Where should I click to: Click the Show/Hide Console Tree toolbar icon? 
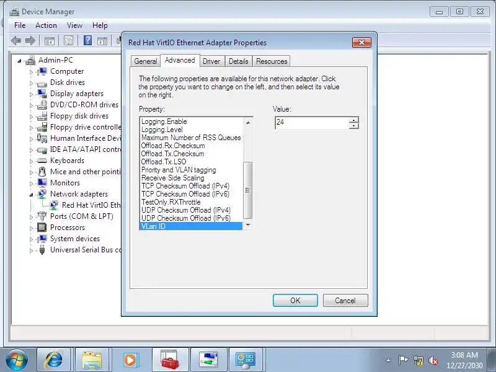click(x=50, y=40)
